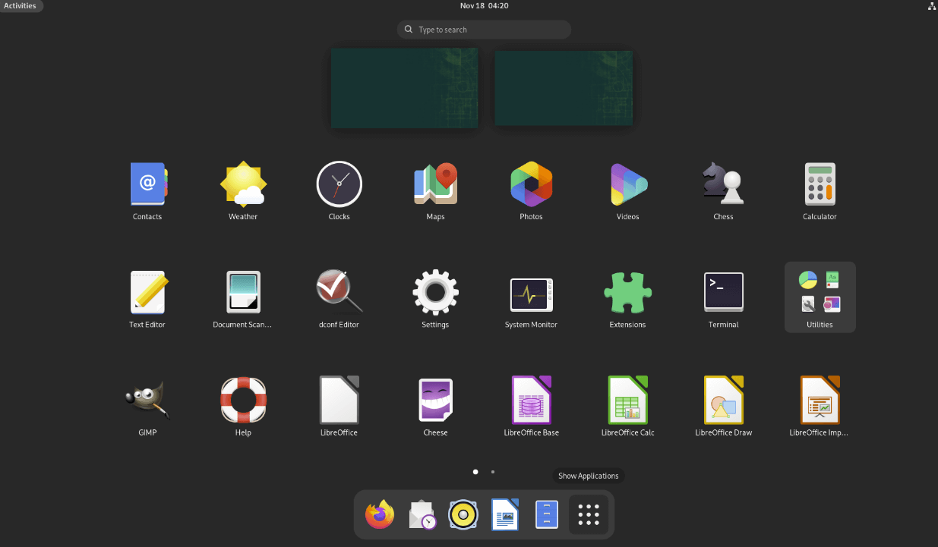Launch the Videos player

(627, 184)
